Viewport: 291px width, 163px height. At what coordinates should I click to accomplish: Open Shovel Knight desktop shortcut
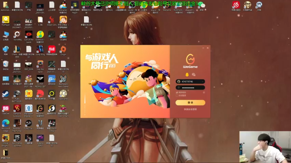coord(5,141)
